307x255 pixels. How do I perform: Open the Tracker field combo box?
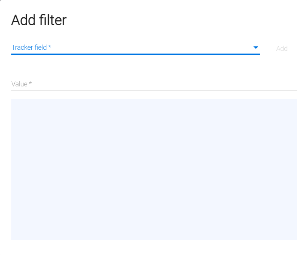pos(132,48)
